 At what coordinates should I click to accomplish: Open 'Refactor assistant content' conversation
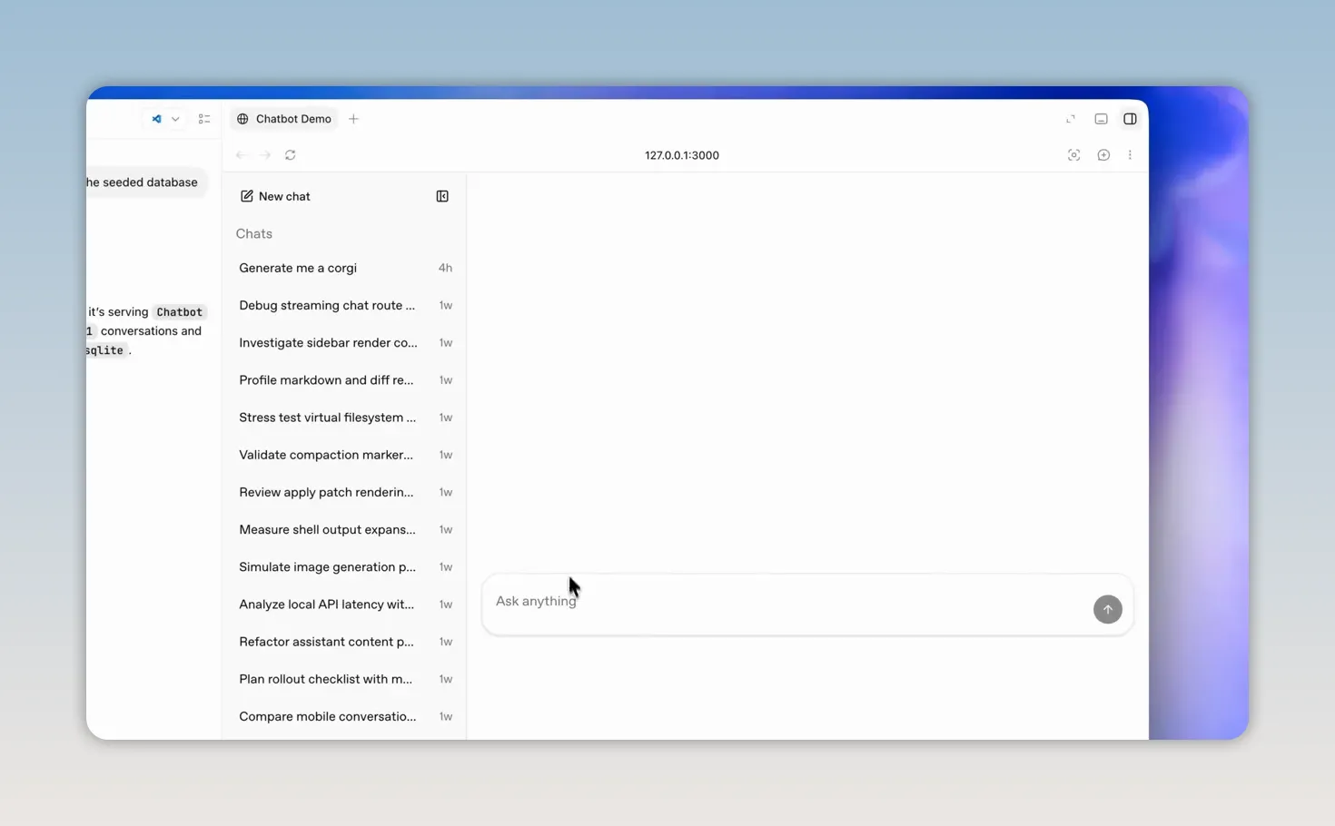(x=345, y=642)
